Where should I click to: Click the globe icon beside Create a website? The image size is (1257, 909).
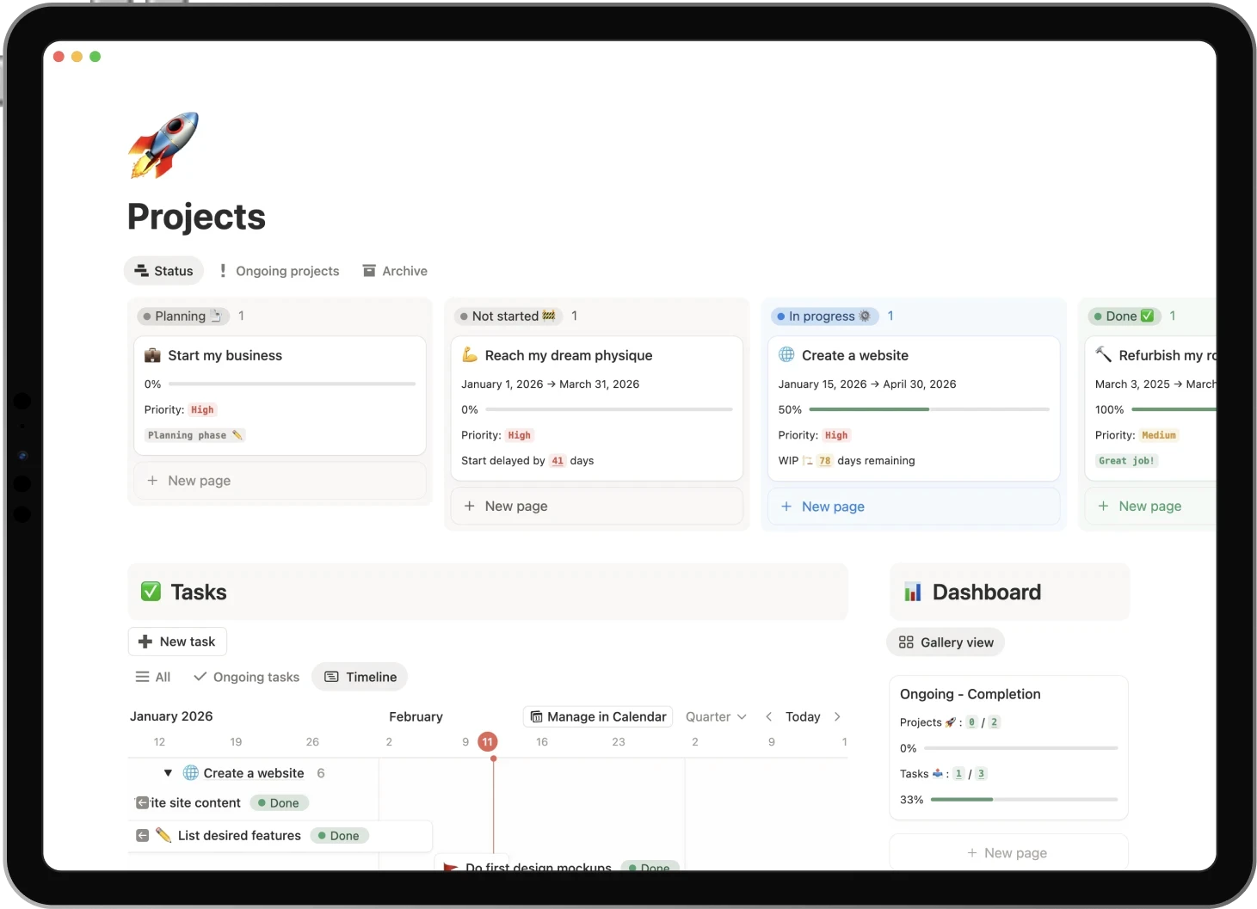click(786, 354)
